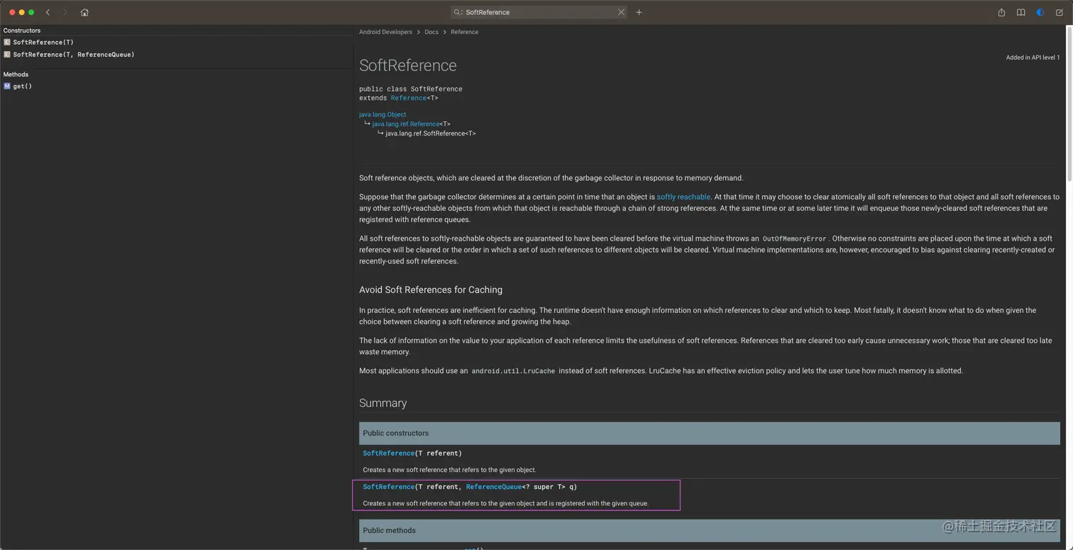The image size is (1073, 550).
Task: Toggle the dark mode appearance icon
Action: [x=1040, y=12]
